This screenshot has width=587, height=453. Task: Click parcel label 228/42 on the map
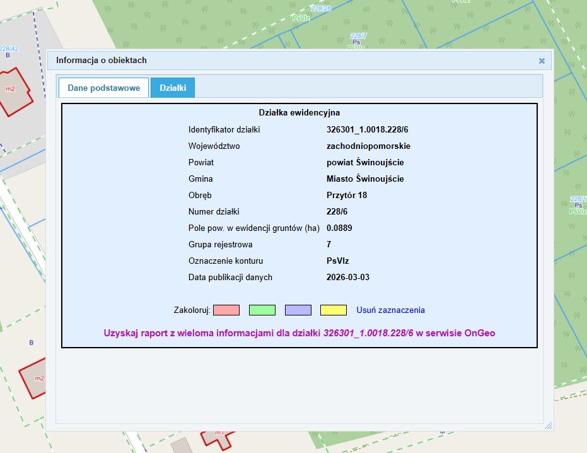9,49
